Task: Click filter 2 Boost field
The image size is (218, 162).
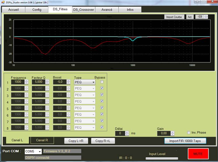Action: (x=60, y=88)
